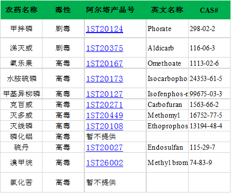The height and width of the screenshot is (193, 231).
Task: Open product link 1ST20124
Action: (x=104, y=29)
